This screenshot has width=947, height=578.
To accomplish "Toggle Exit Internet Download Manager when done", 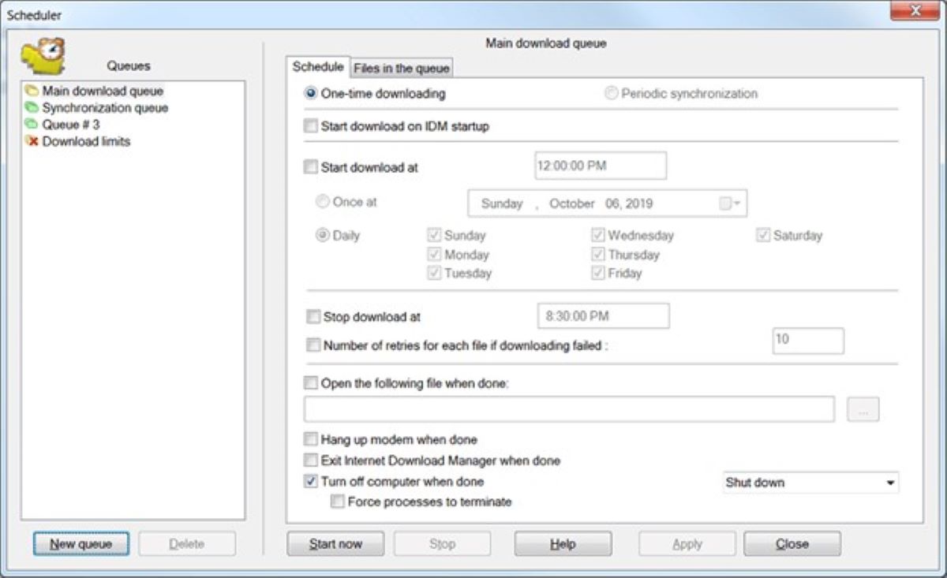I will coord(311,461).
